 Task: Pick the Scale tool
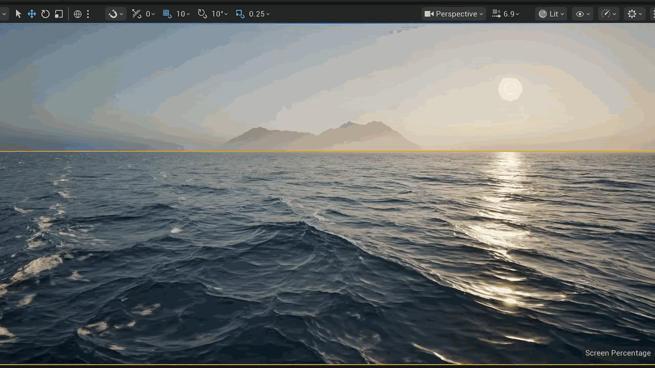coord(59,14)
